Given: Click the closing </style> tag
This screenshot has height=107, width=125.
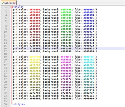Looking at the screenshot, I should pos(19,104).
